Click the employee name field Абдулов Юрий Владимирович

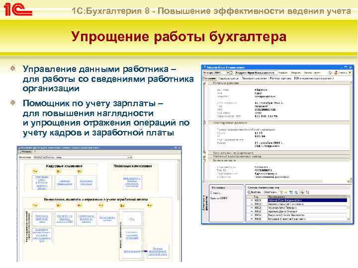coord(256,72)
